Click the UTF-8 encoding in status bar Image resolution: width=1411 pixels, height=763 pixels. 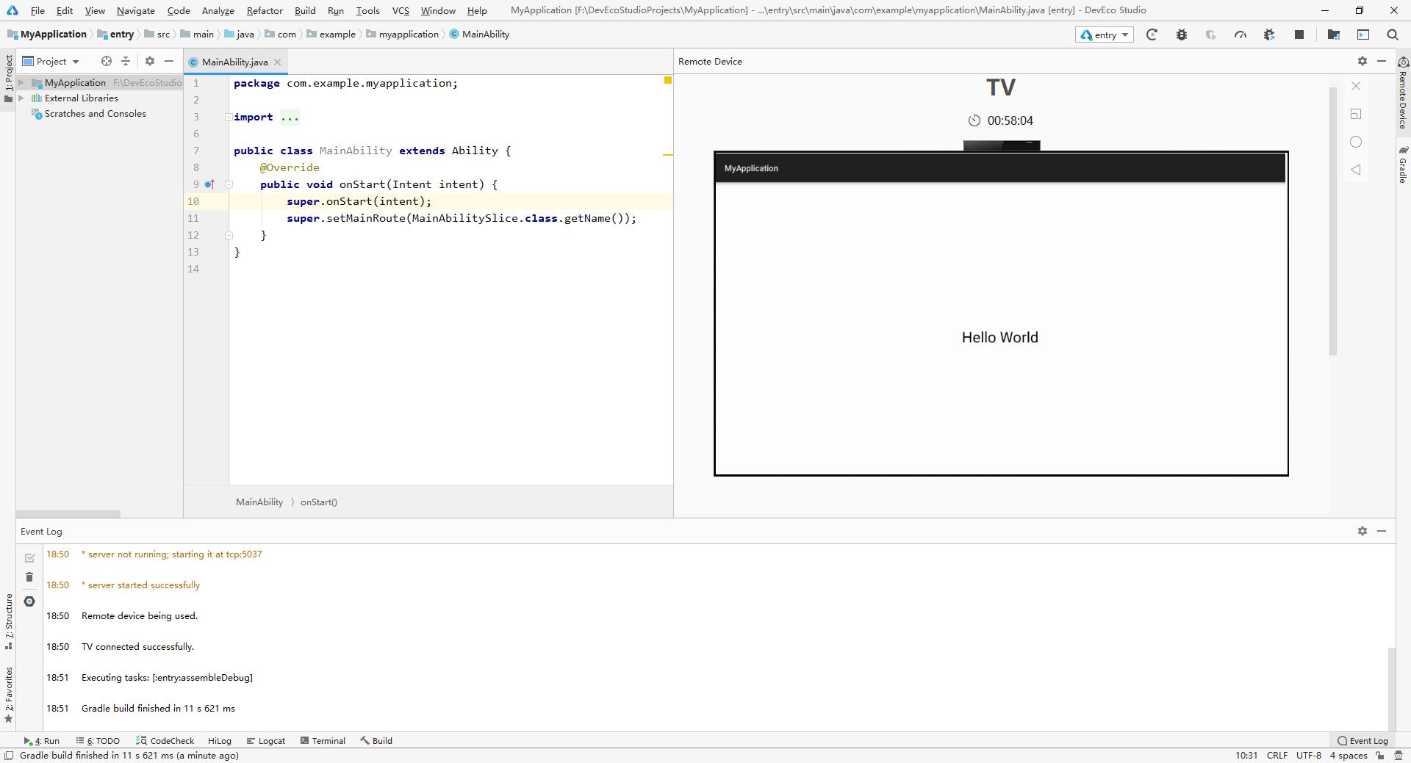tap(1308, 756)
